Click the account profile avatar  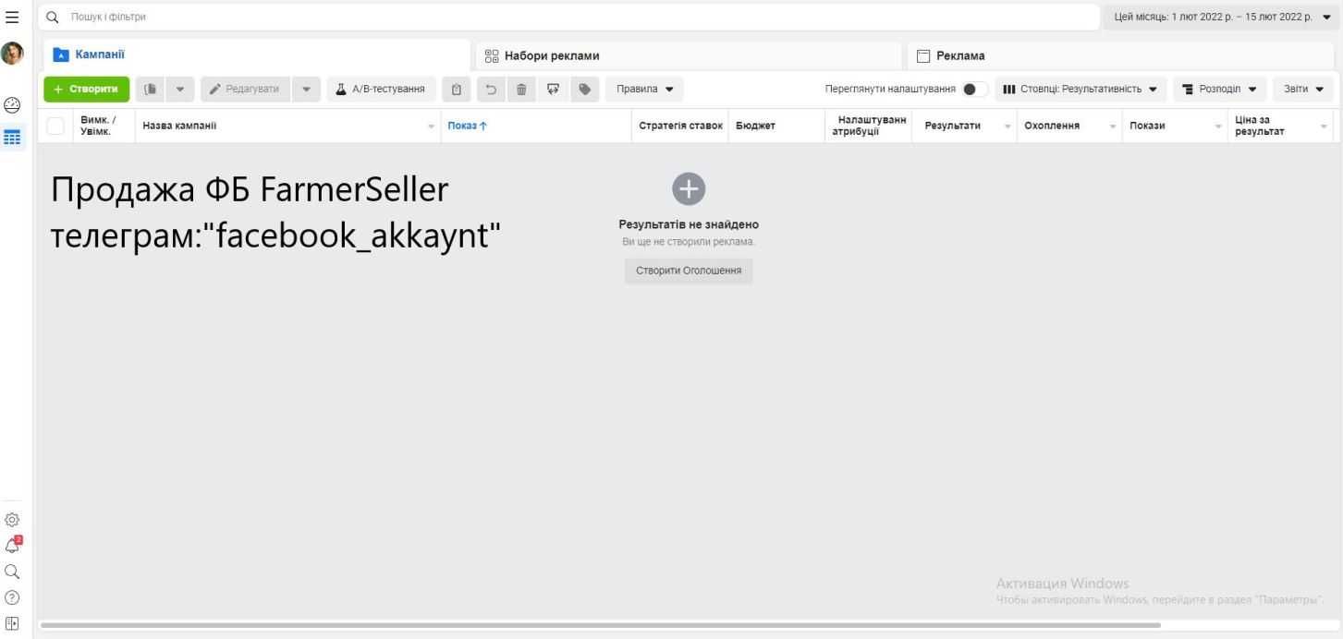[x=13, y=54]
